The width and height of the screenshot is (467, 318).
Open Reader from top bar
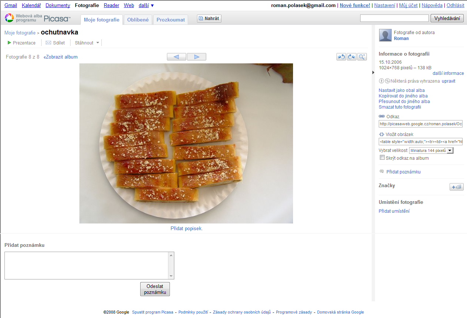click(112, 6)
